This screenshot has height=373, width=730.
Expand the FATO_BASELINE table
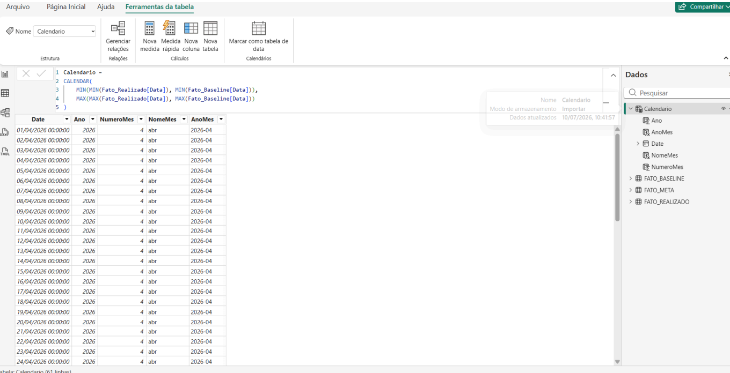click(x=631, y=178)
